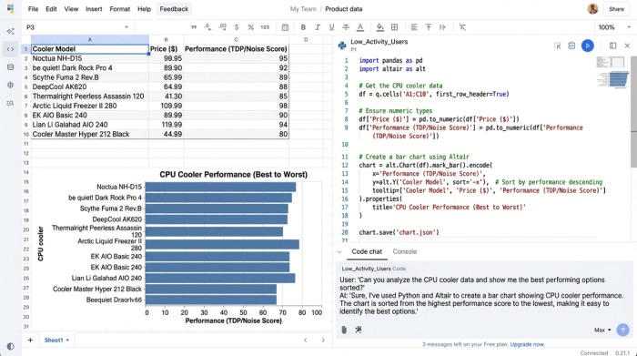Open the Max model selector dropdown
The height and width of the screenshot is (356, 637).
[x=602, y=330]
